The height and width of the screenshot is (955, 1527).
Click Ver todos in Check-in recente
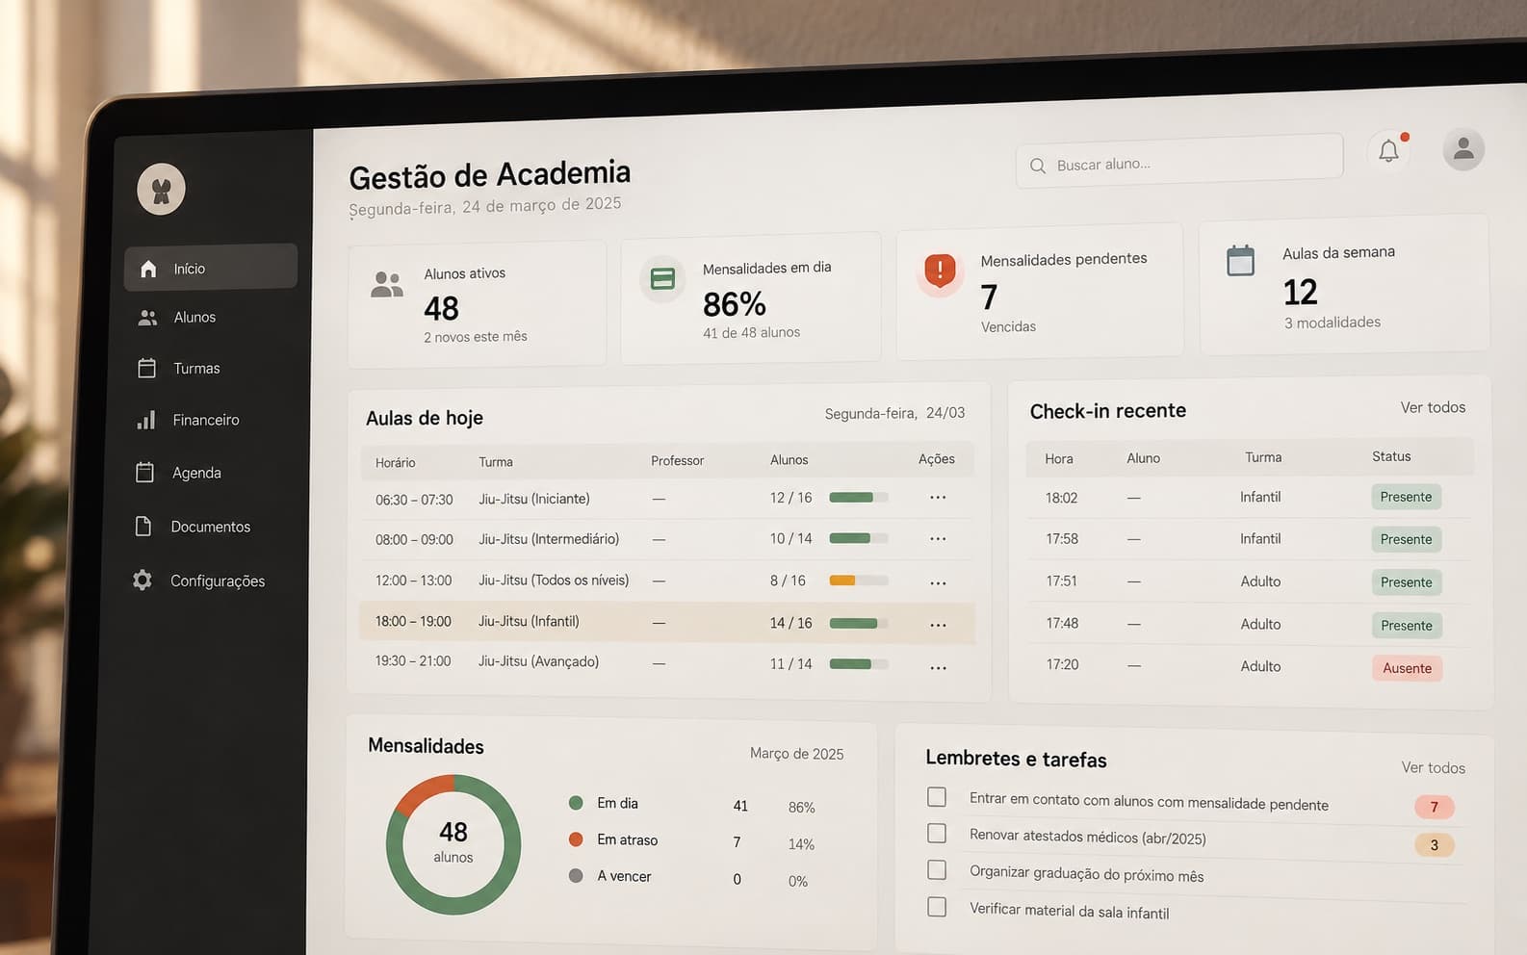pos(1433,407)
